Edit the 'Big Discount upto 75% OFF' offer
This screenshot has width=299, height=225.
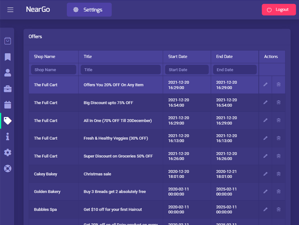pyautogui.click(x=265, y=103)
